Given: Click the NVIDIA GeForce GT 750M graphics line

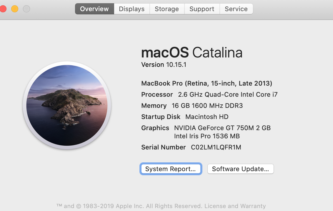Looking at the screenshot, I should click(x=222, y=128).
